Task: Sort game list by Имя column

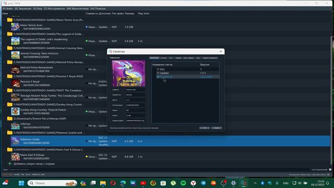Action: [x=5, y=14]
